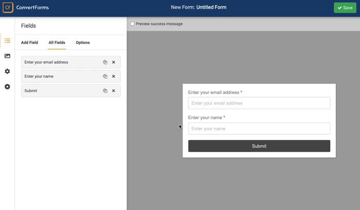360x210 pixels.
Task: Enable Preview success message checkbox
Action: (x=133, y=24)
